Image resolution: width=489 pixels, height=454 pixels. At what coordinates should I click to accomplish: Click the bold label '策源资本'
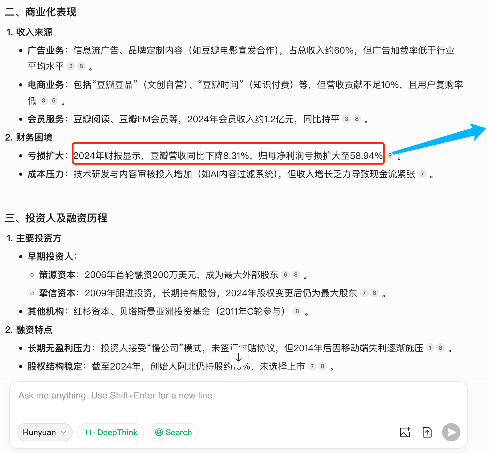coord(57,275)
